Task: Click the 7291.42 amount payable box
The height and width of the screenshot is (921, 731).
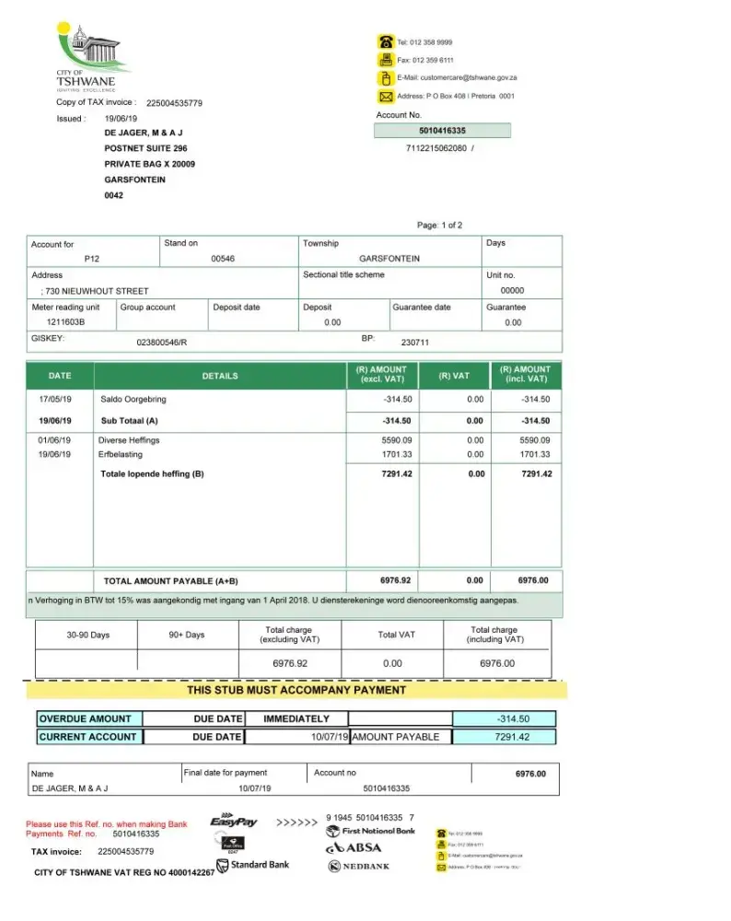Action: click(x=505, y=737)
